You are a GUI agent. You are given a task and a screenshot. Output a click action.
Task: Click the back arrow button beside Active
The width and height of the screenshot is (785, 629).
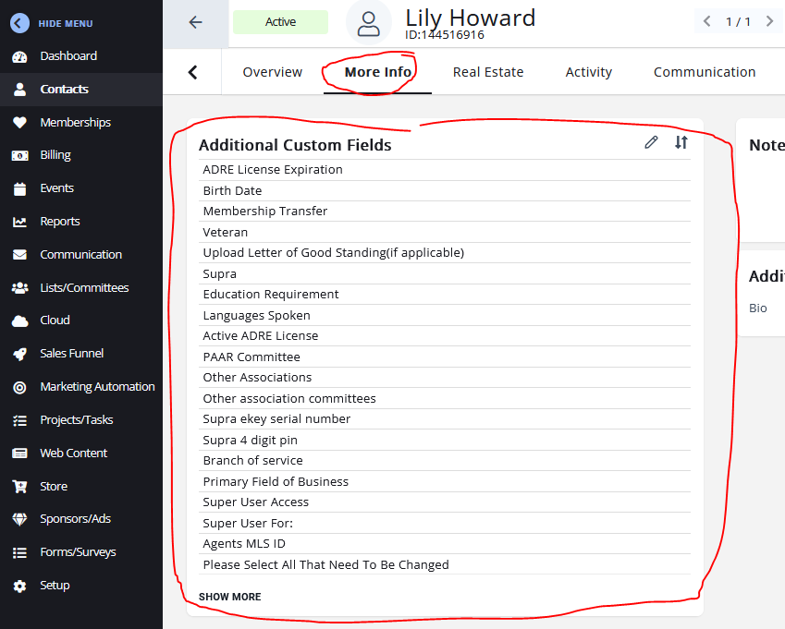pos(195,23)
